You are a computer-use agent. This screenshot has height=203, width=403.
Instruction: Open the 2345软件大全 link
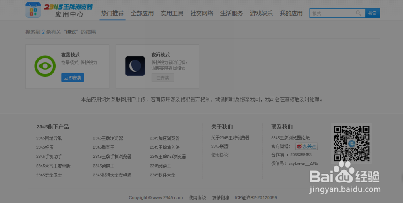point(163,175)
